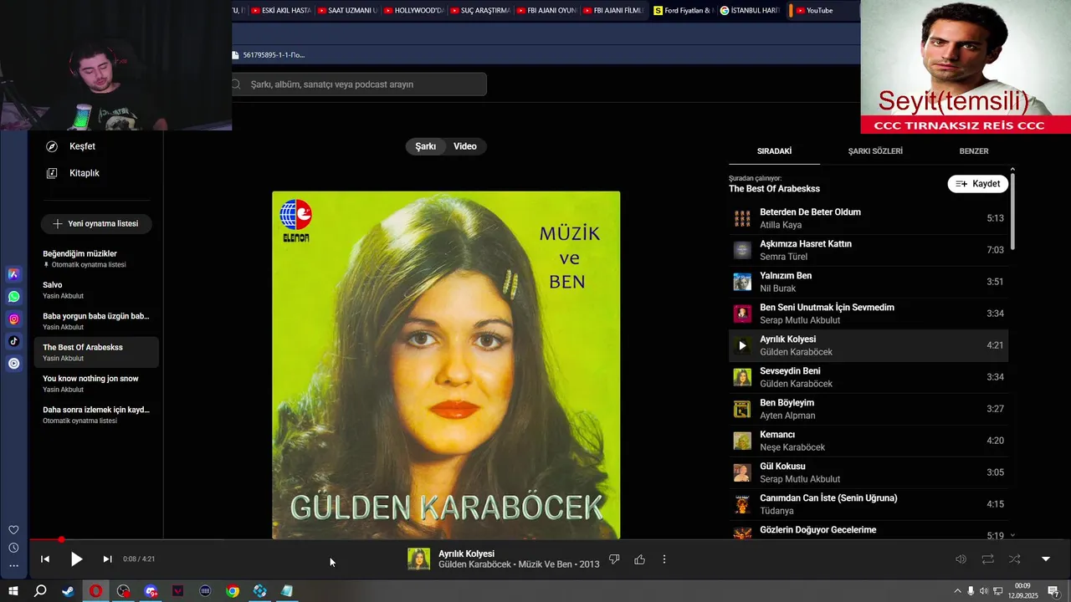1071x602 pixels.
Task: Open Opera sidebar heart bookmarks icon
Action: click(x=13, y=530)
